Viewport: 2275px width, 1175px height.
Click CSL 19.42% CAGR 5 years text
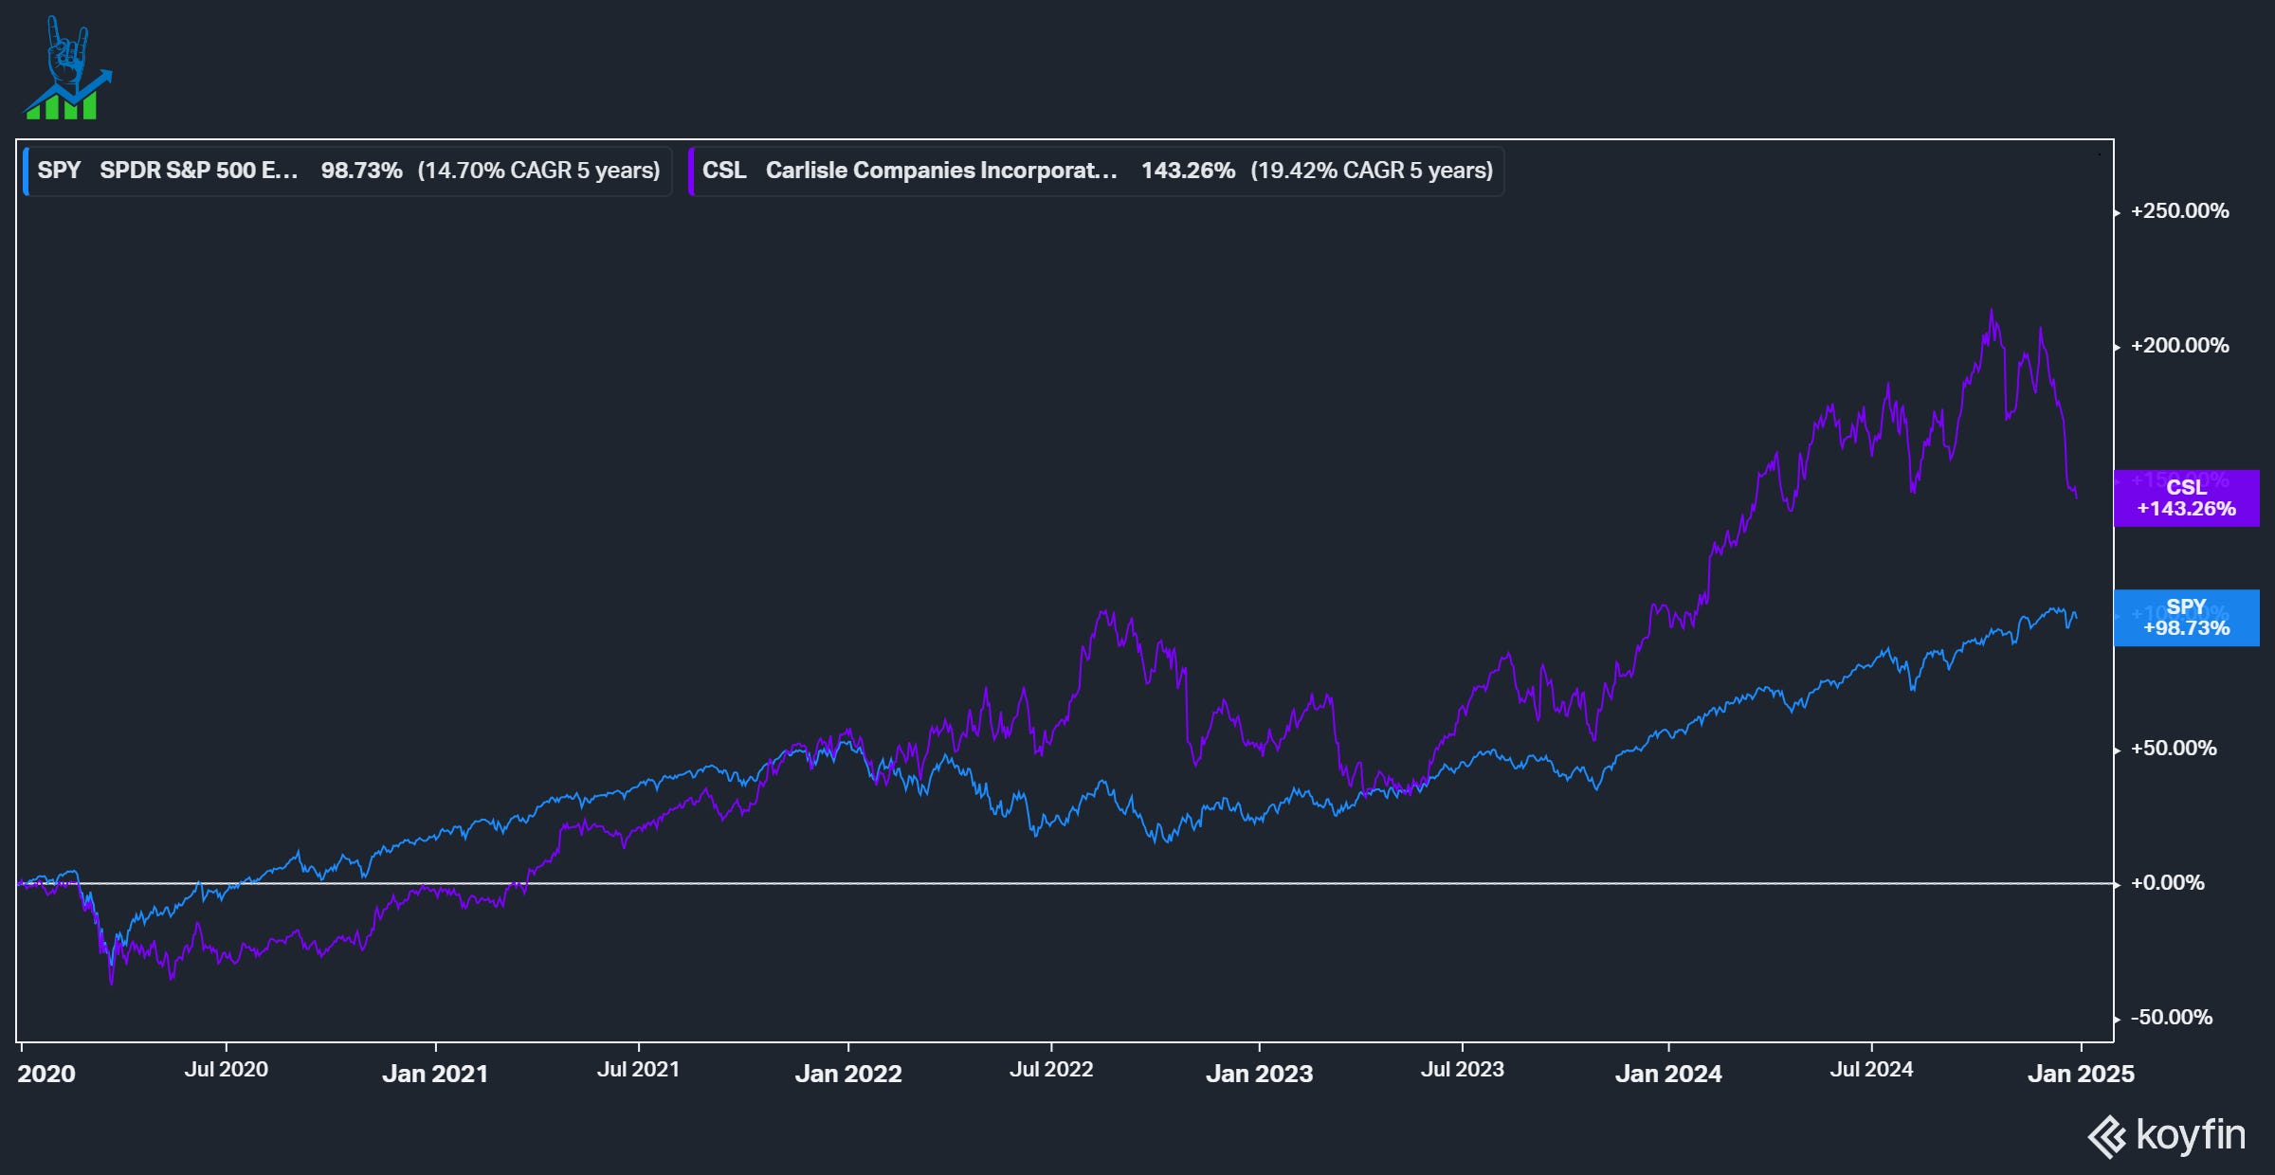coord(1372,171)
